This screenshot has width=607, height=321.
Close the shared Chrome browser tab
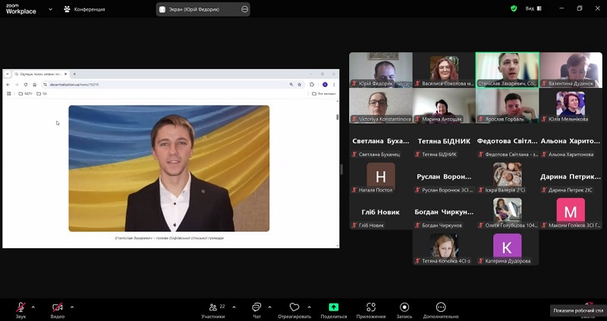66,73
